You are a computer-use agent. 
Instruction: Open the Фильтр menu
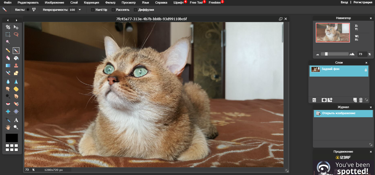(x=110, y=2)
